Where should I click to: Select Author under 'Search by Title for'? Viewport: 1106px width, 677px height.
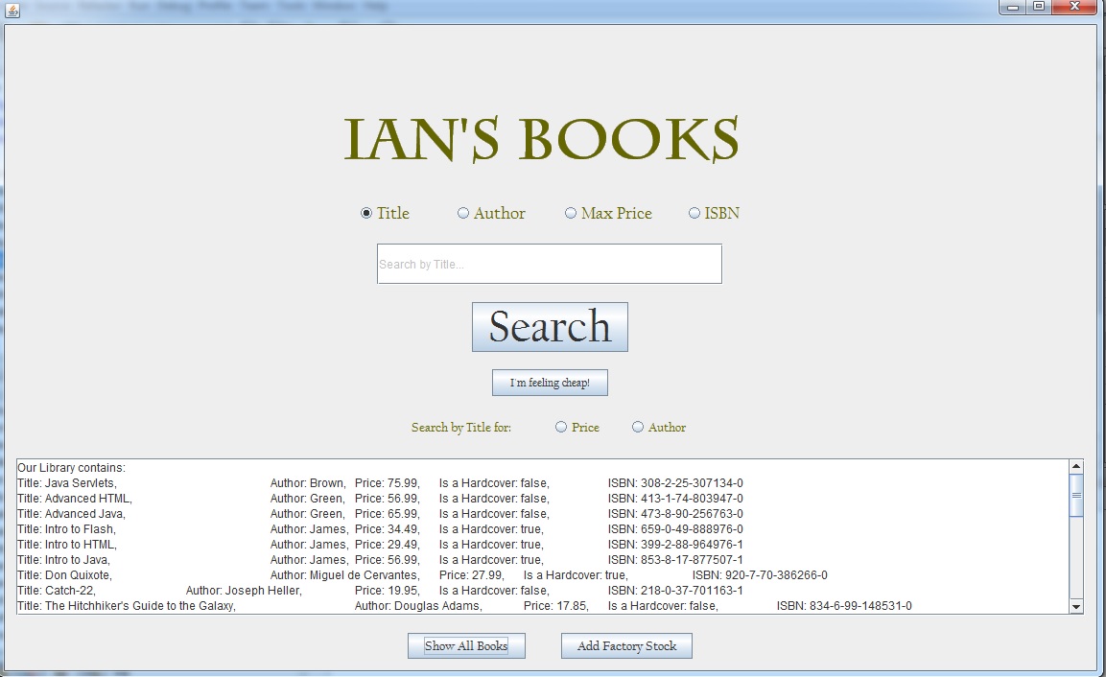coord(637,427)
